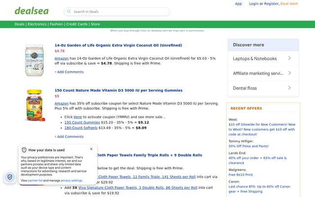Viewport: 315px width, 197px height.
Task: Open Lands End 40% off offer
Action: pos(257,160)
